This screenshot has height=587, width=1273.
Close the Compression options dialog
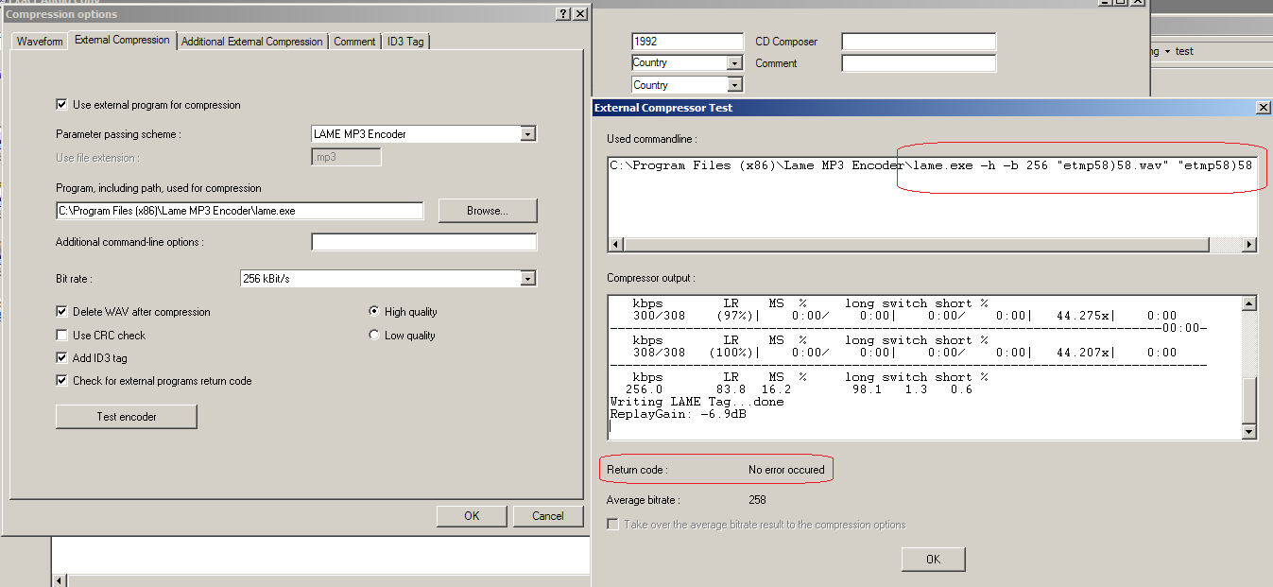click(579, 13)
